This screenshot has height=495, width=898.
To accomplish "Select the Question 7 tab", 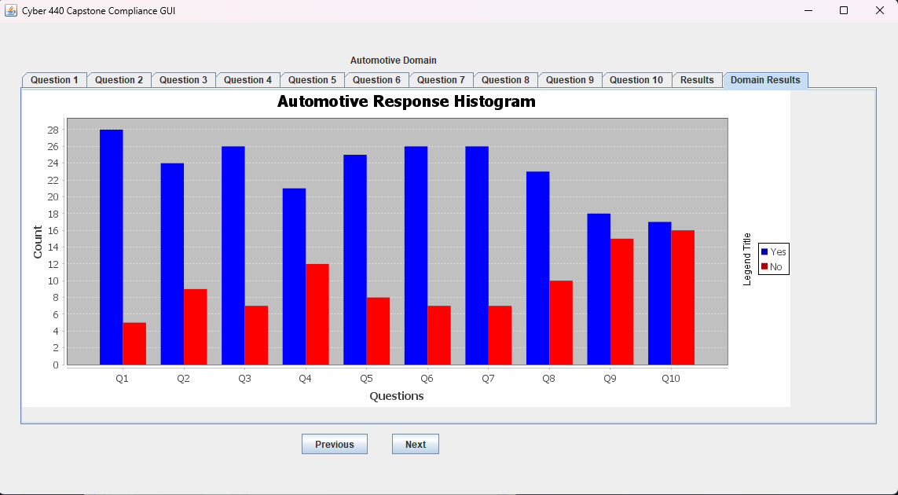I will point(441,80).
